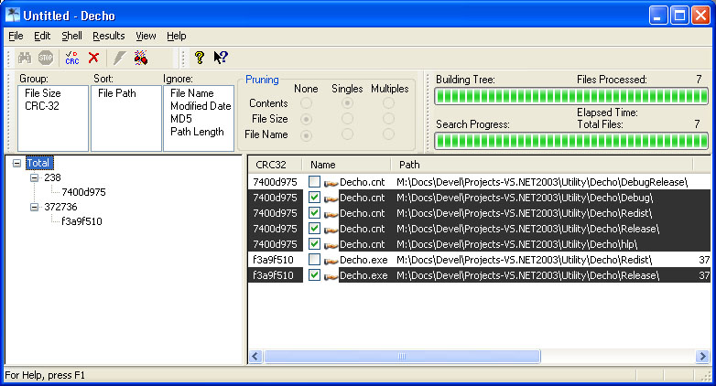
Task: Click the horizontal scrollbar right arrow
Action: (x=702, y=357)
